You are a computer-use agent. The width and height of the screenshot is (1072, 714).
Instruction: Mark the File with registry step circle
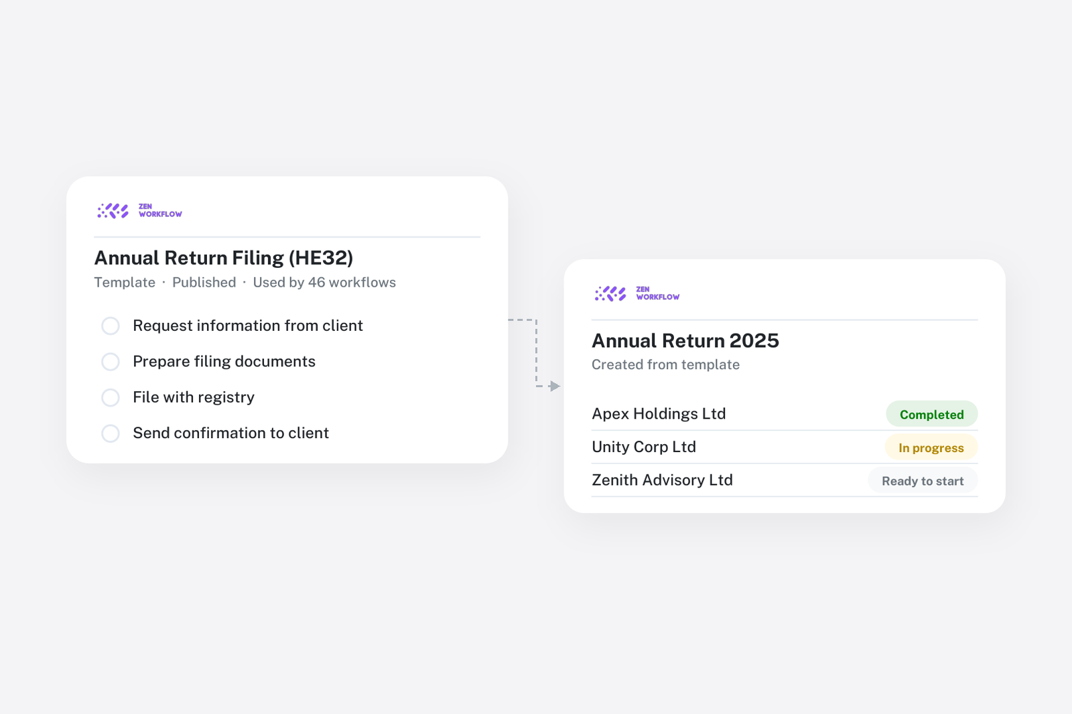pyautogui.click(x=111, y=398)
